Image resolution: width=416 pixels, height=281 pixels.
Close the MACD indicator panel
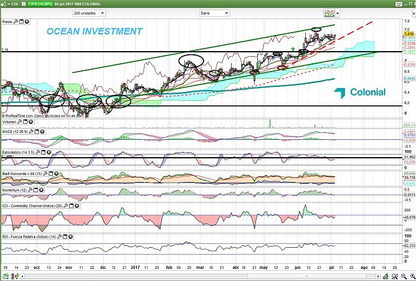[x=42, y=132]
